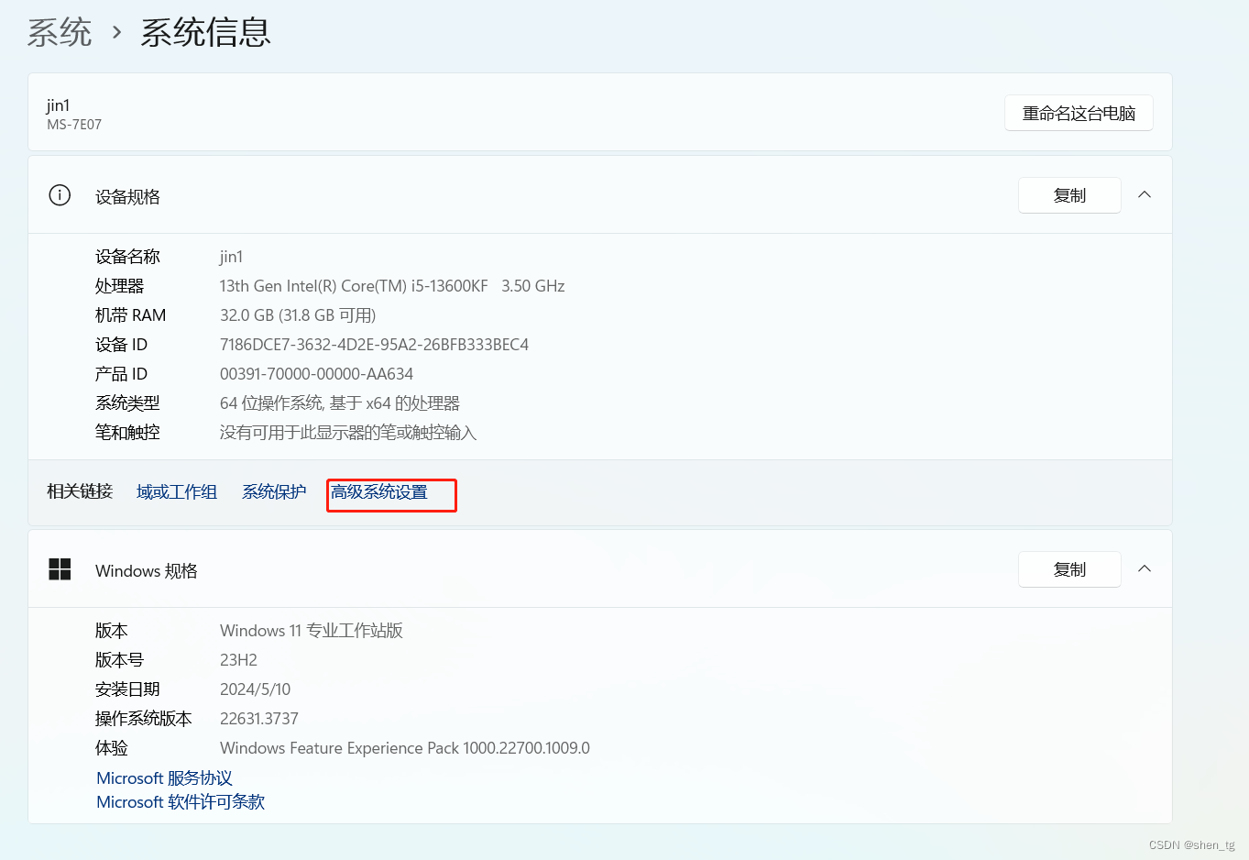Click the 重命名这台电脑 button
The width and height of the screenshot is (1249, 860).
1079,113
